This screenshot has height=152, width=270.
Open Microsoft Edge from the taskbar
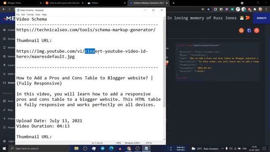[111, 148]
